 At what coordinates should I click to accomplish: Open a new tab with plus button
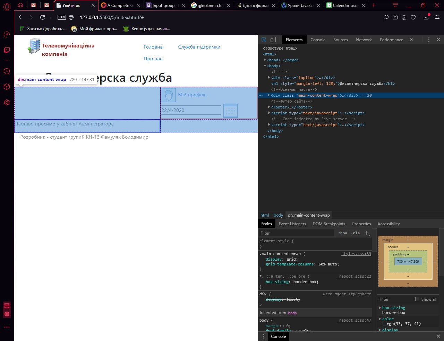pyautogui.click(x=374, y=5)
